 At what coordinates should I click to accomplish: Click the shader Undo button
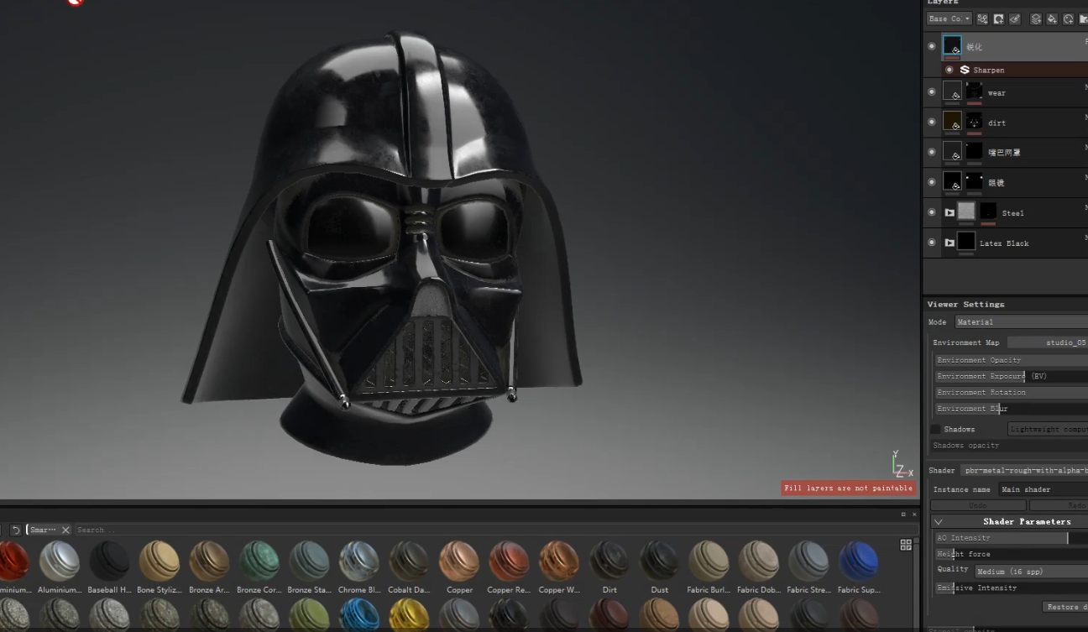pos(978,505)
